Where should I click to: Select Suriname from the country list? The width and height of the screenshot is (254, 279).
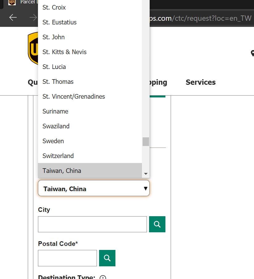click(55, 111)
